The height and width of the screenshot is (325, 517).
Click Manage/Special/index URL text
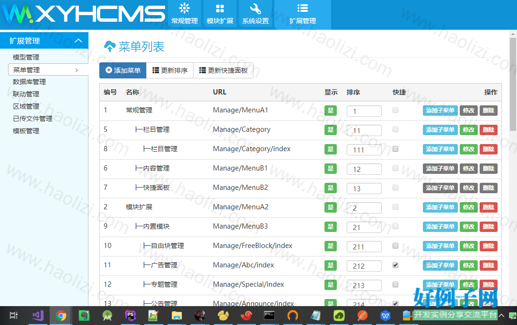coord(248,284)
